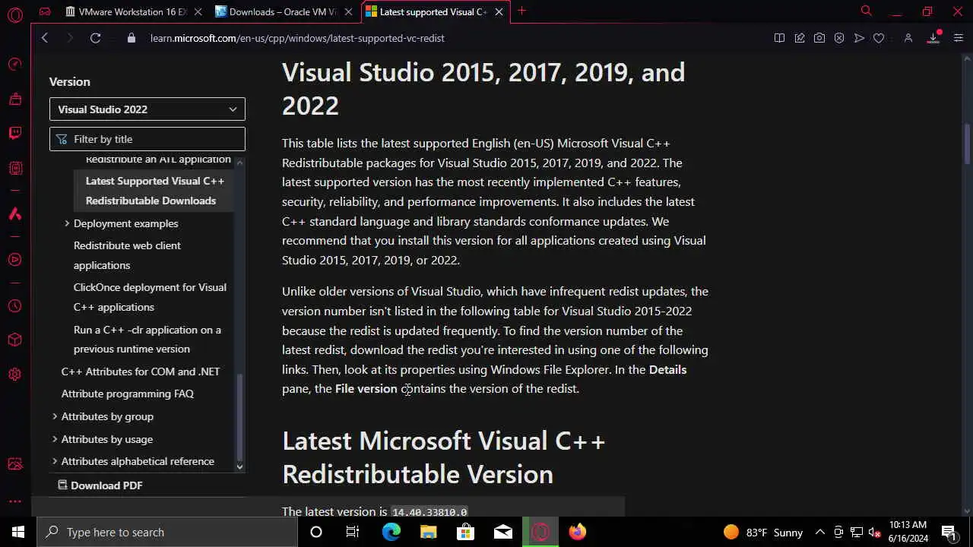Open C++ Attributes for COM and .NET

(141, 372)
